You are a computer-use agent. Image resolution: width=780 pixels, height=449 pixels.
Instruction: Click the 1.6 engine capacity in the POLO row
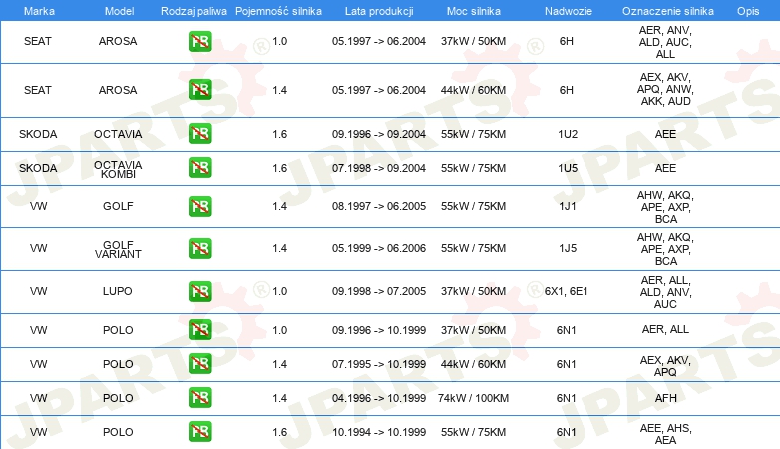[x=280, y=432]
